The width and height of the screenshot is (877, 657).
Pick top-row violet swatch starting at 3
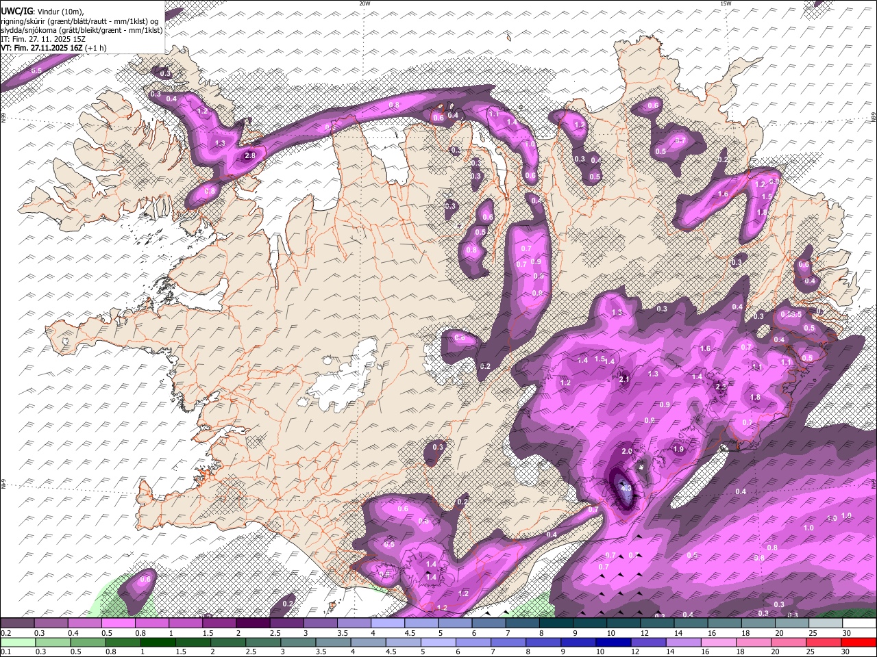320,623
